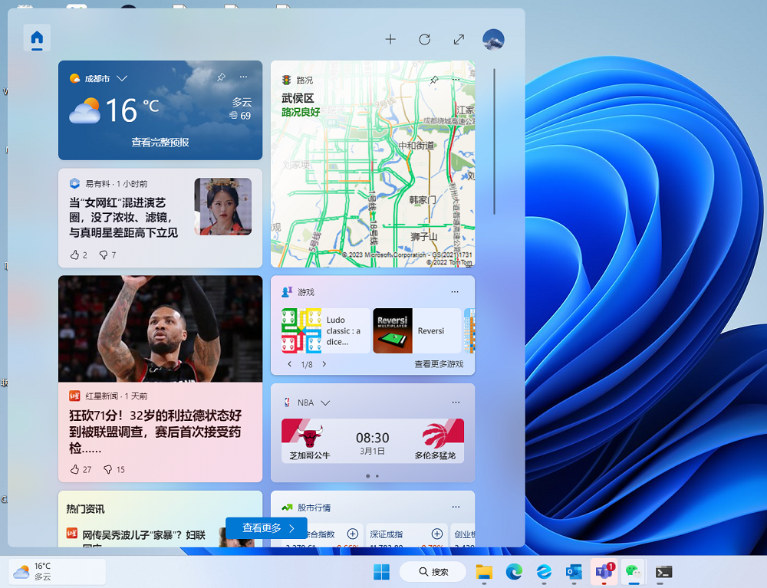
Task: Expand the NBA league dropdown
Action: (325, 402)
